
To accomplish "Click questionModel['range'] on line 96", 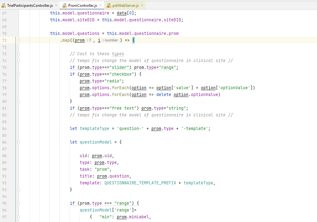I will click(x=107, y=210).
